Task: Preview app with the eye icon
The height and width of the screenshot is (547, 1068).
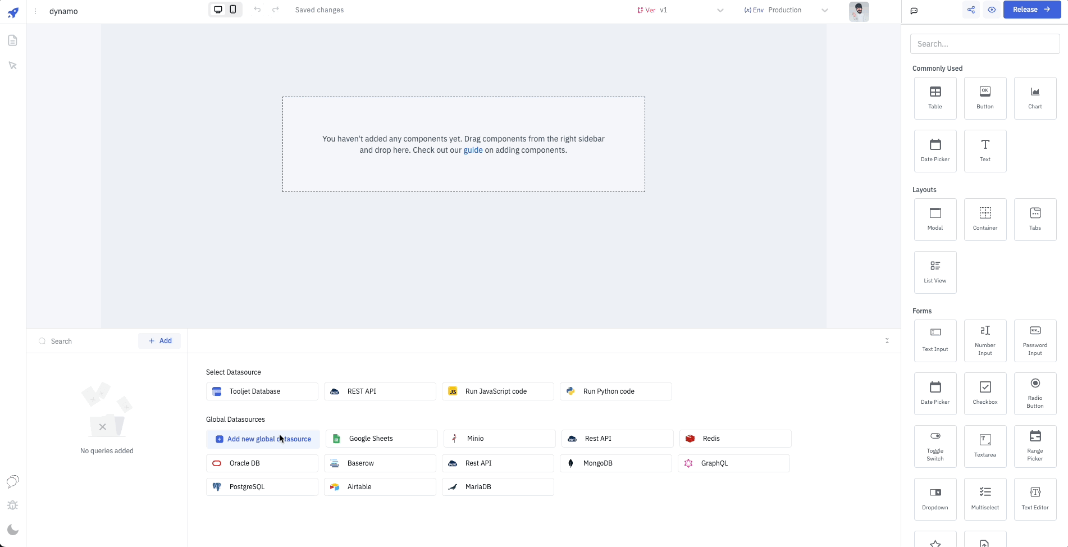Action: pos(992,10)
